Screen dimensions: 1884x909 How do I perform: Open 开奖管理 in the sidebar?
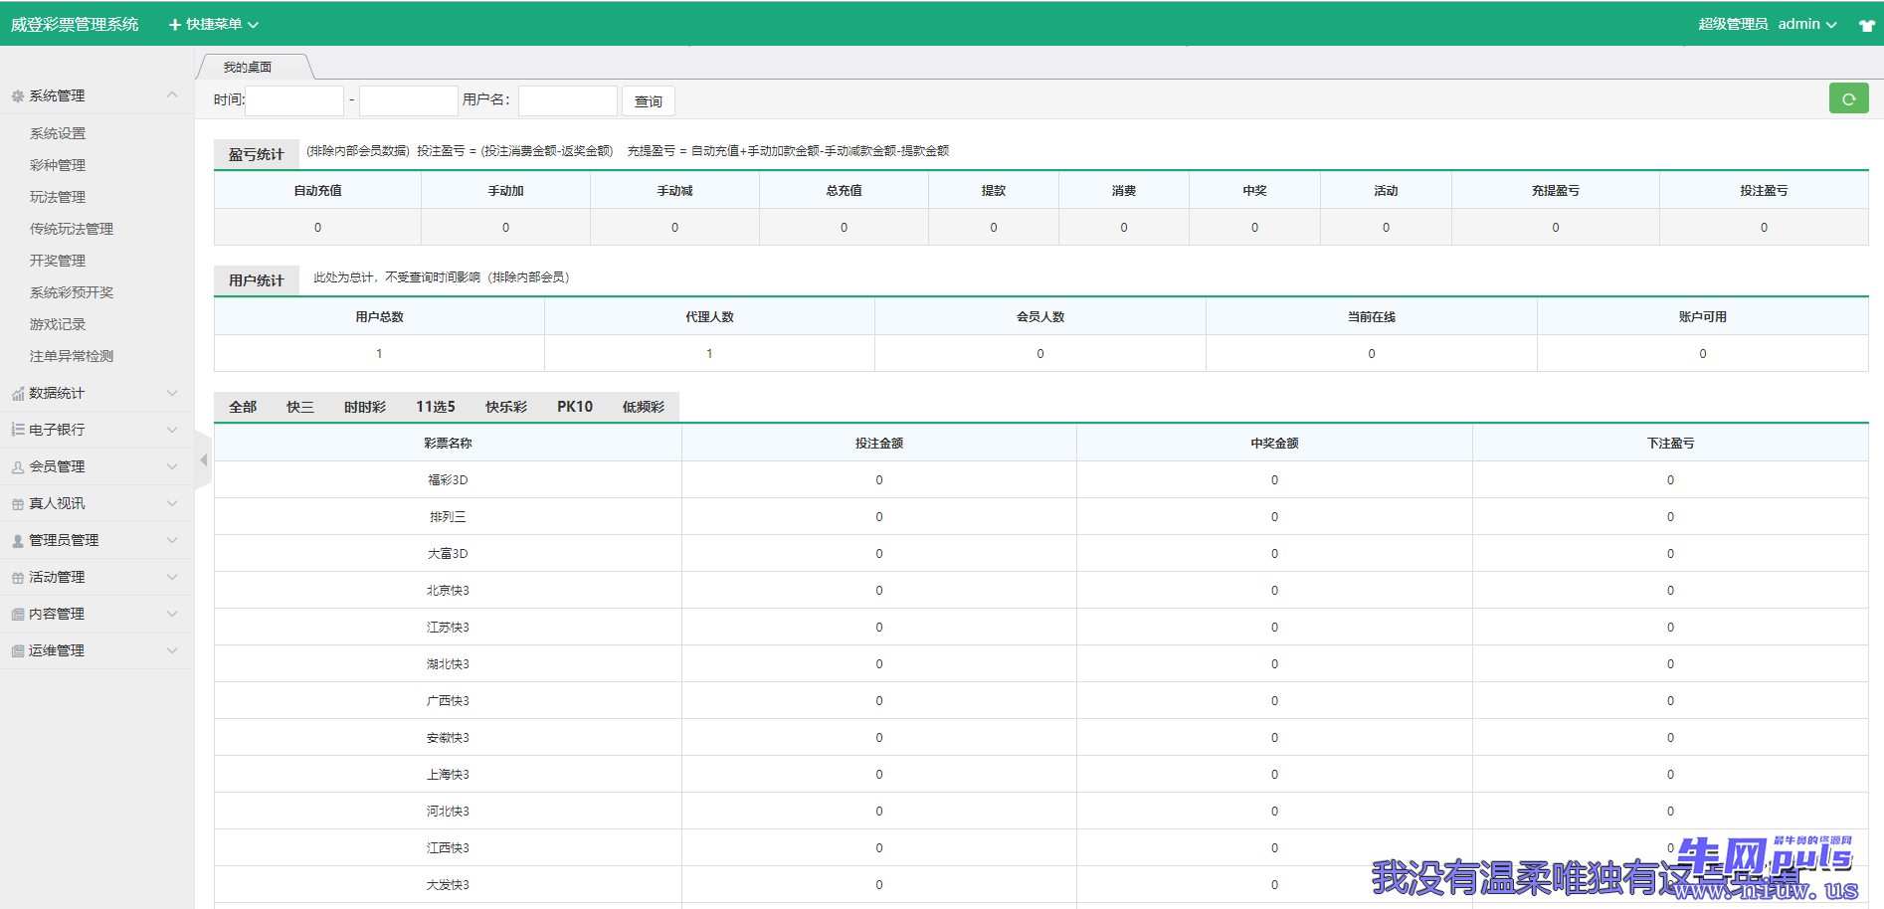tap(58, 261)
